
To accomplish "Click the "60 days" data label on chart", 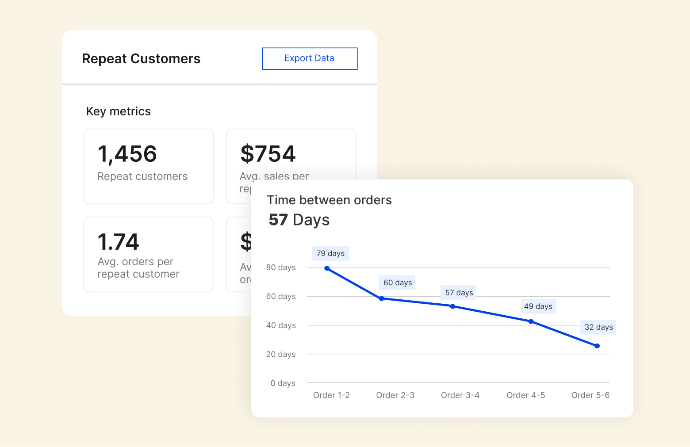I will click(x=398, y=283).
